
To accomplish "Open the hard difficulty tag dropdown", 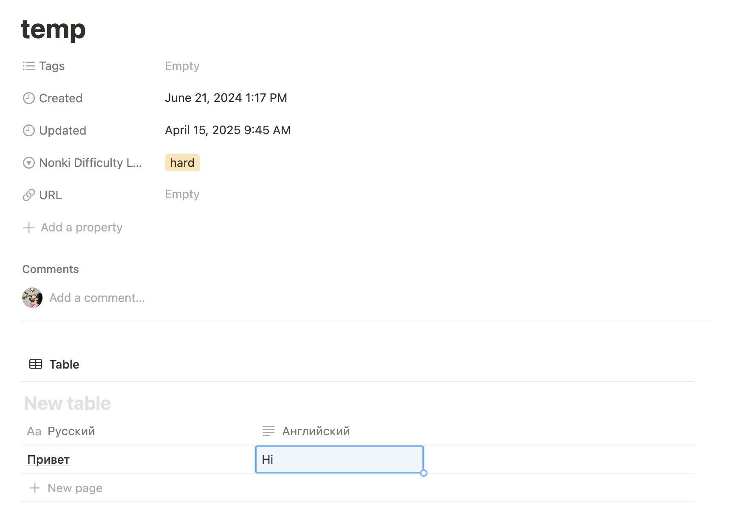I will (x=182, y=163).
